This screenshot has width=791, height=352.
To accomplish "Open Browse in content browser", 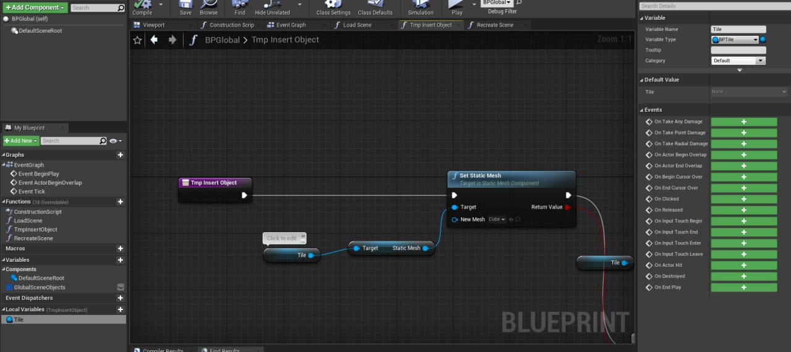I will click(x=208, y=5).
